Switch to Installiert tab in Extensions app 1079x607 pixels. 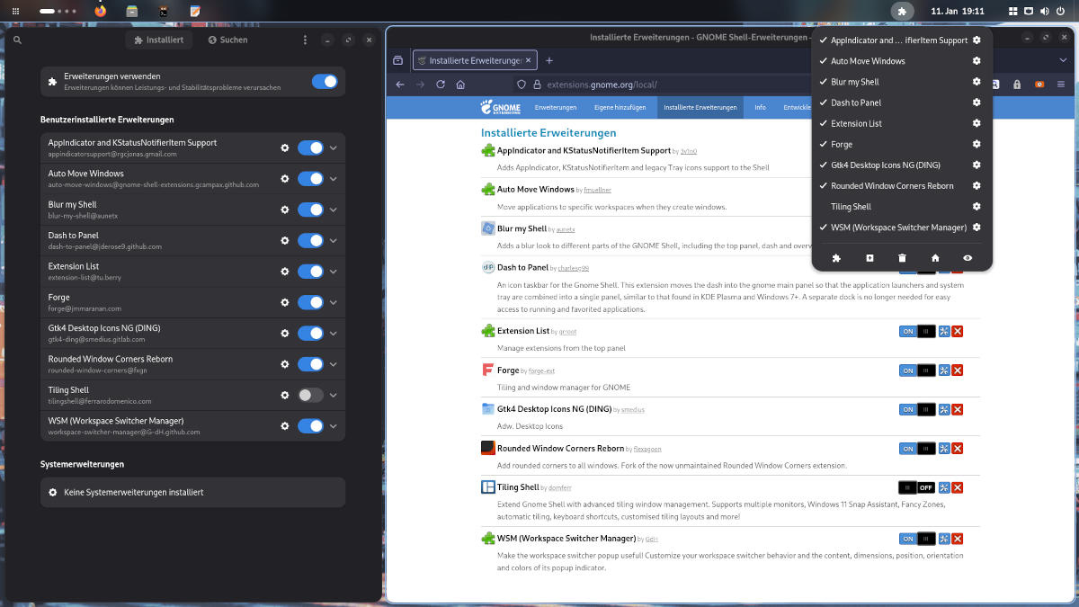pyautogui.click(x=158, y=40)
